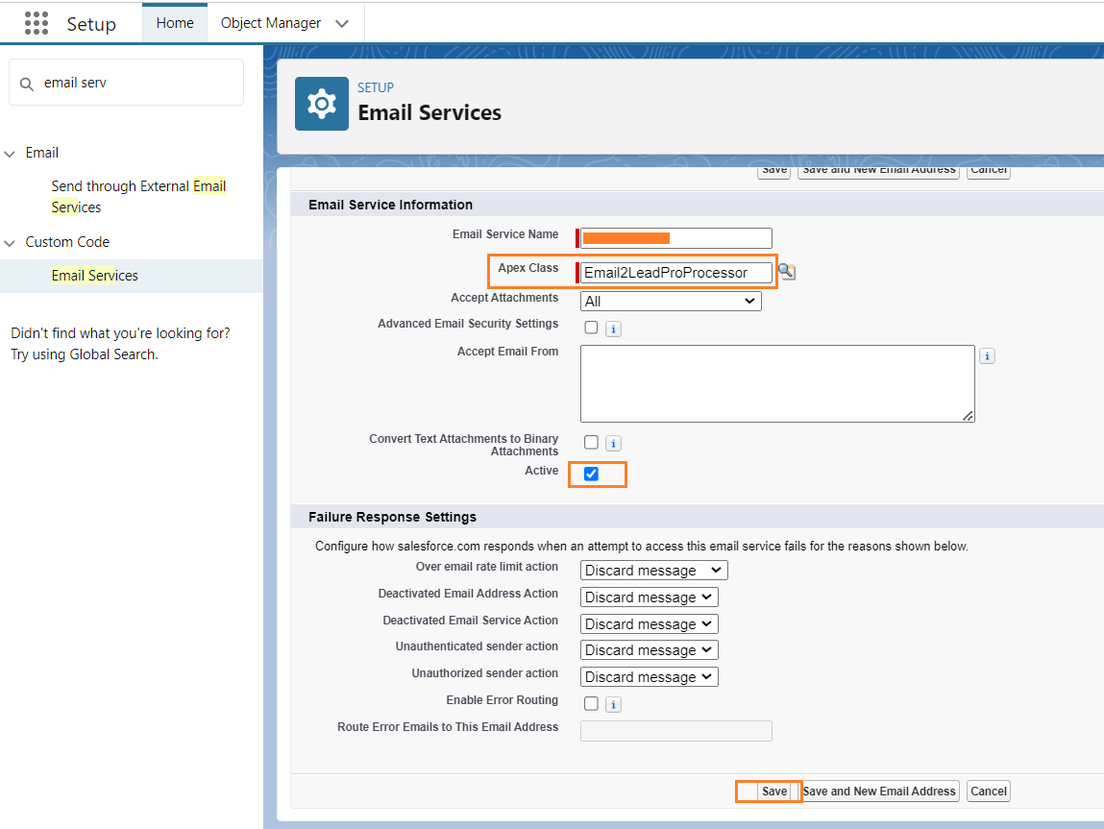Click info icon next to Enable Error Routing

pos(613,704)
